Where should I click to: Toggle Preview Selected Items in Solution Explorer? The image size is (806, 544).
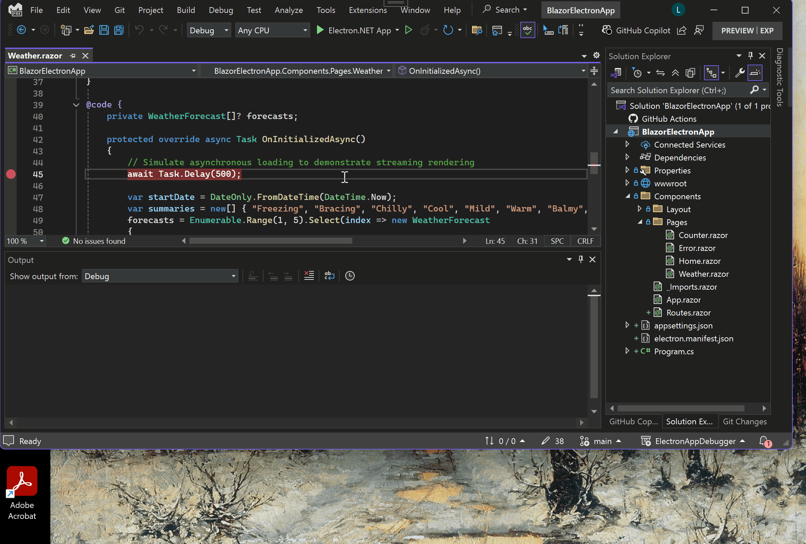tap(755, 73)
